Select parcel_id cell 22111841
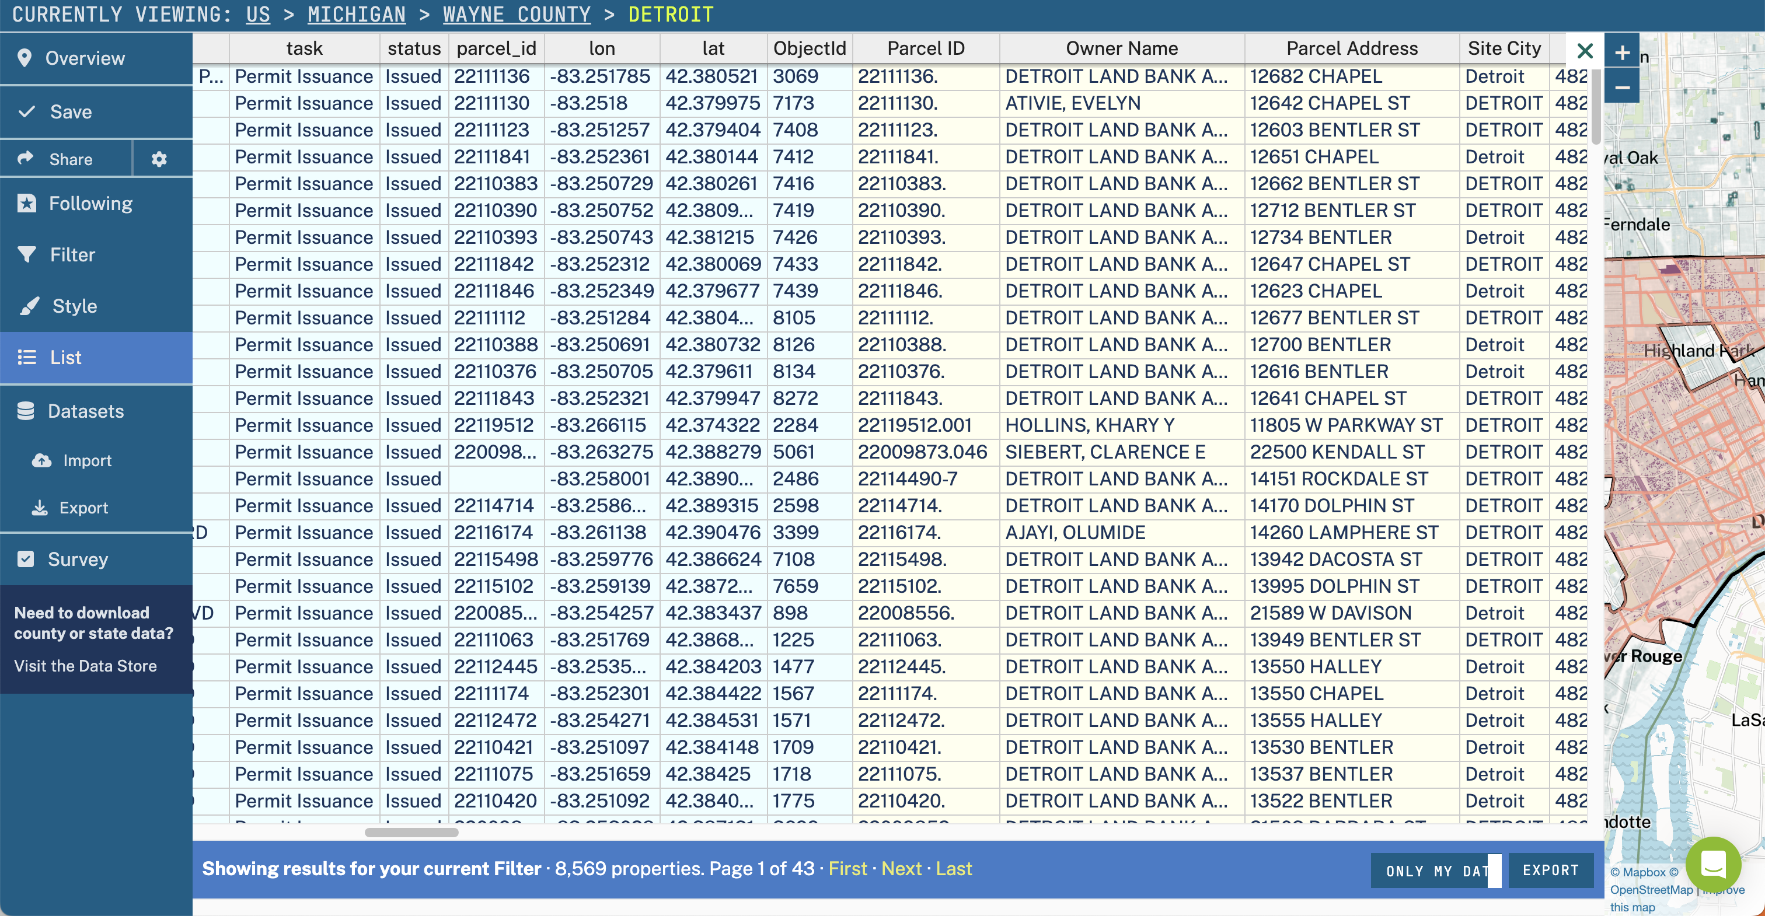 (497, 157)
